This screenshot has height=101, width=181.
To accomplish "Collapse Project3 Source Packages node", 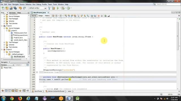I will (4, 52).
